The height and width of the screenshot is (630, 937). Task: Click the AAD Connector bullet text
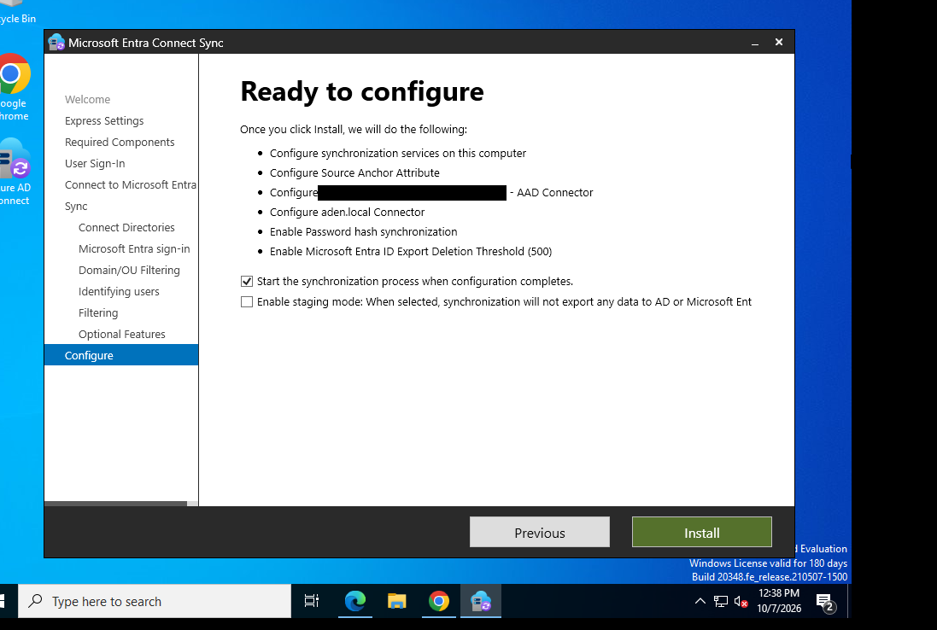click(431, 192)
